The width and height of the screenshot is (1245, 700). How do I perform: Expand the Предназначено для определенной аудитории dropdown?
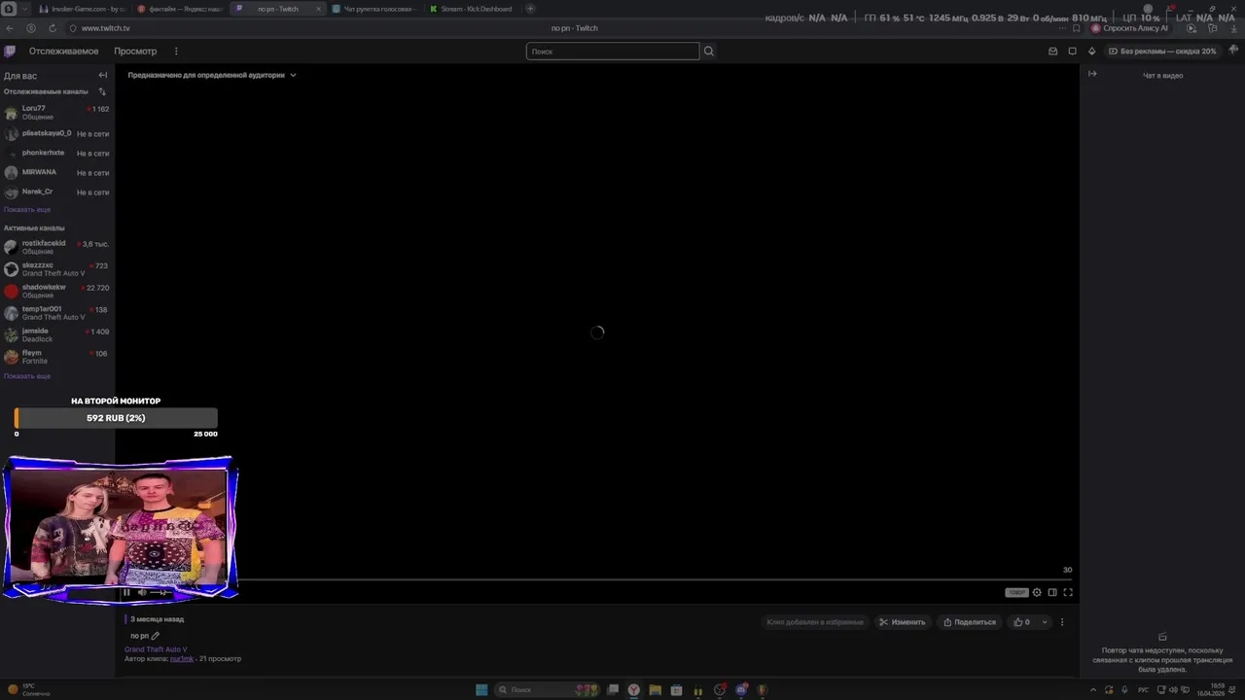[212, 75]
